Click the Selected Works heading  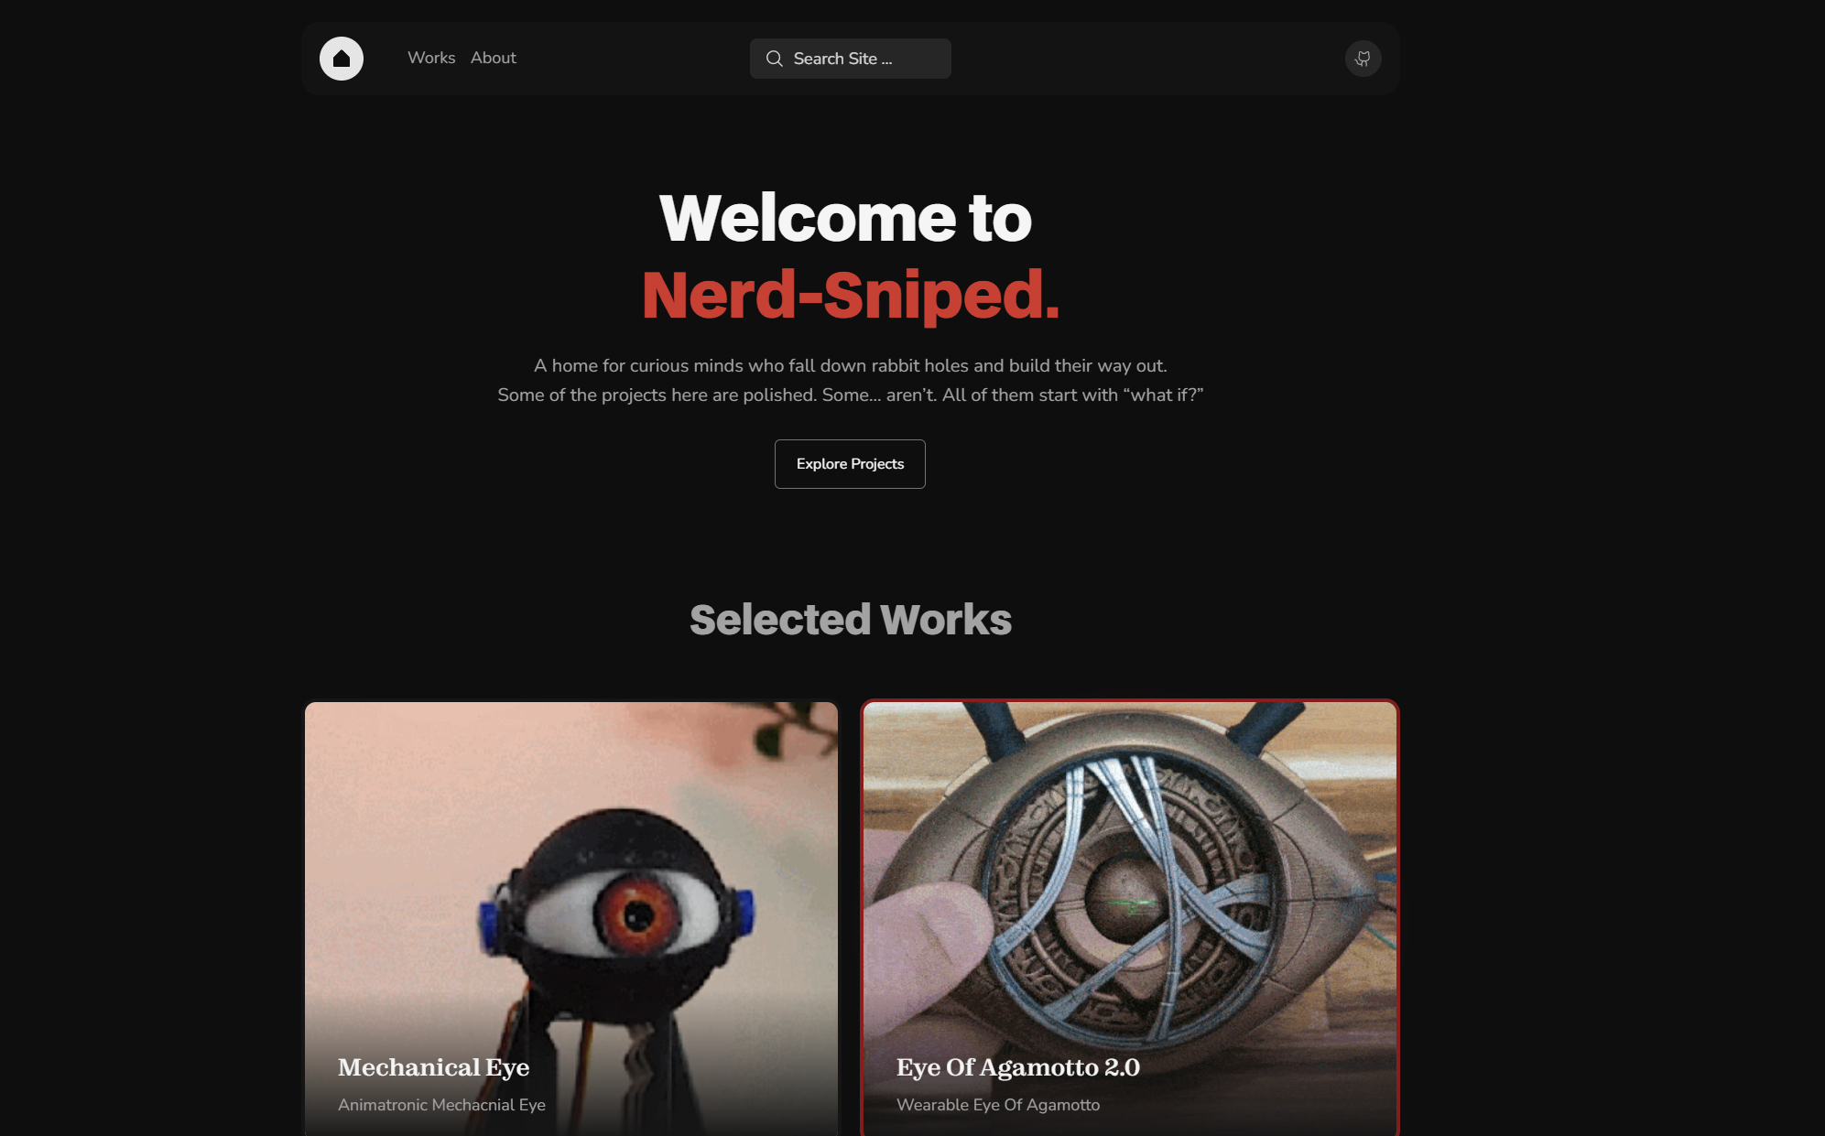click(850, 620)
